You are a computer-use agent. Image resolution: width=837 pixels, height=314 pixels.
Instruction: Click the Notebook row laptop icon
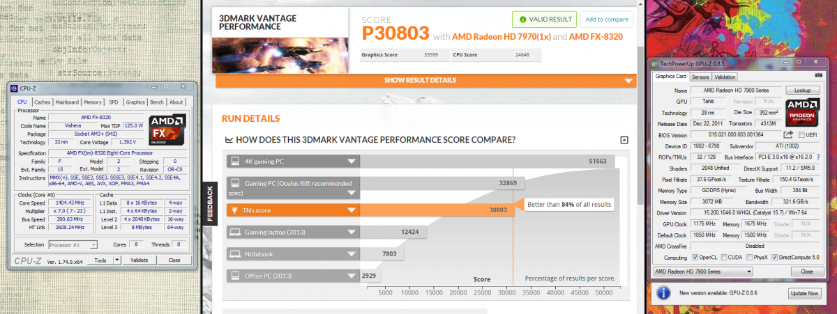click(x=235, y=255)
